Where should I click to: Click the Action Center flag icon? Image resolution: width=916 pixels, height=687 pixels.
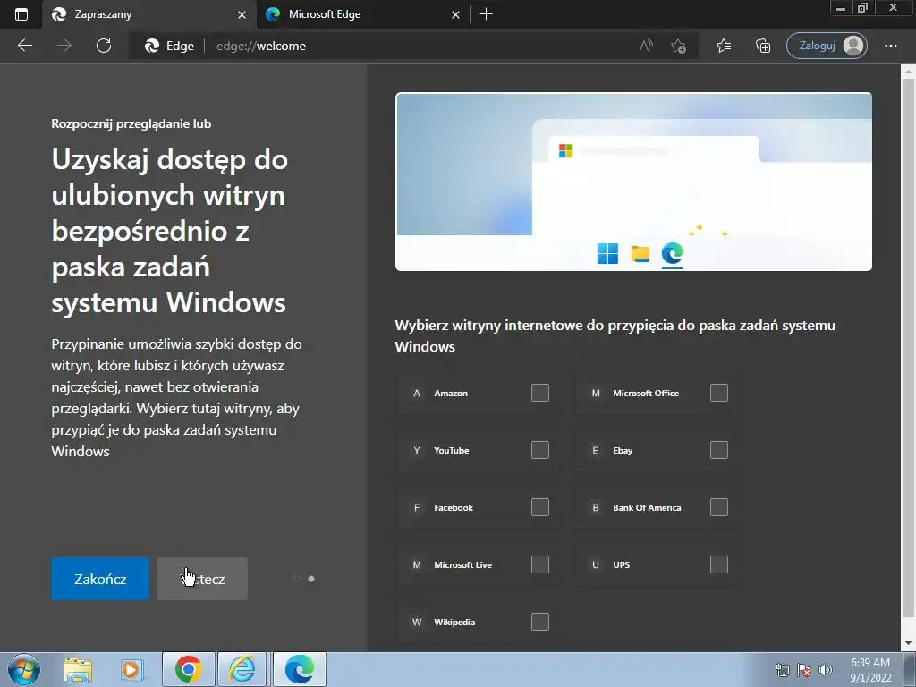coord(804,670)
